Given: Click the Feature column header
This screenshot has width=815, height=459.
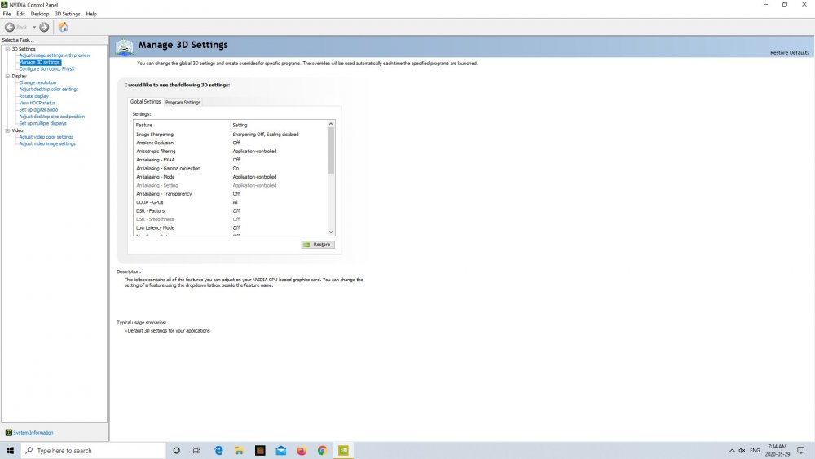Looking at the screenshot, I should [182, 125].
